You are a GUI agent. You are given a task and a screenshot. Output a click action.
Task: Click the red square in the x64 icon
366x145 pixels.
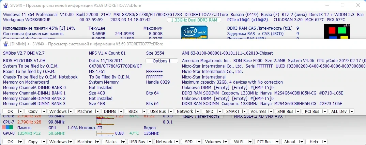tap(332, 30)
